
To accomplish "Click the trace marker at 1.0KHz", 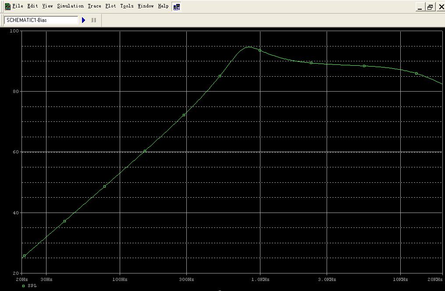I will [260, 50].
